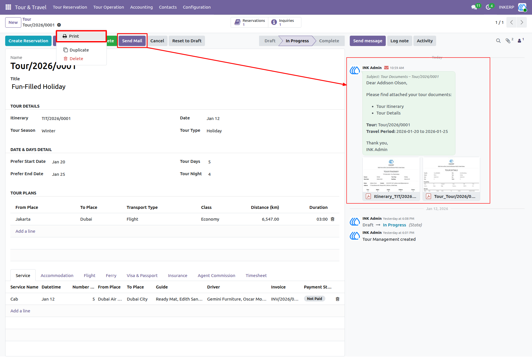Open the Contacts menu
Screen dimensions: 532x357
point(168,7)
